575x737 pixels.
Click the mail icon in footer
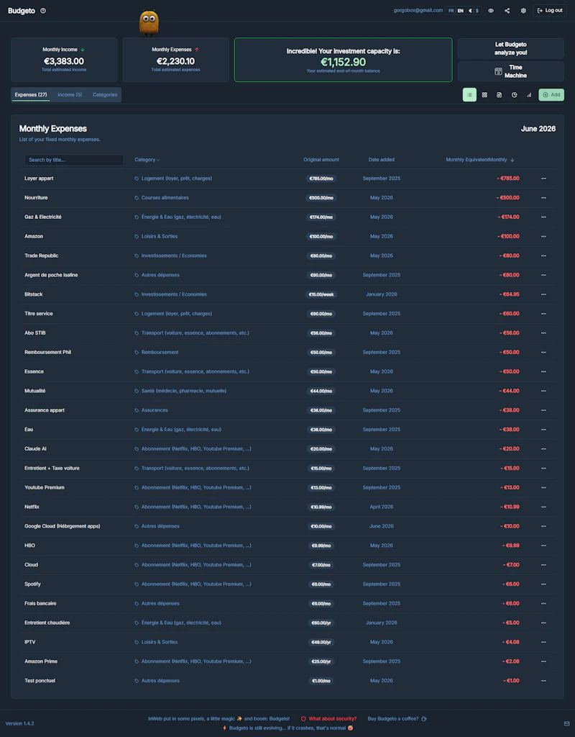pos(566,723)
